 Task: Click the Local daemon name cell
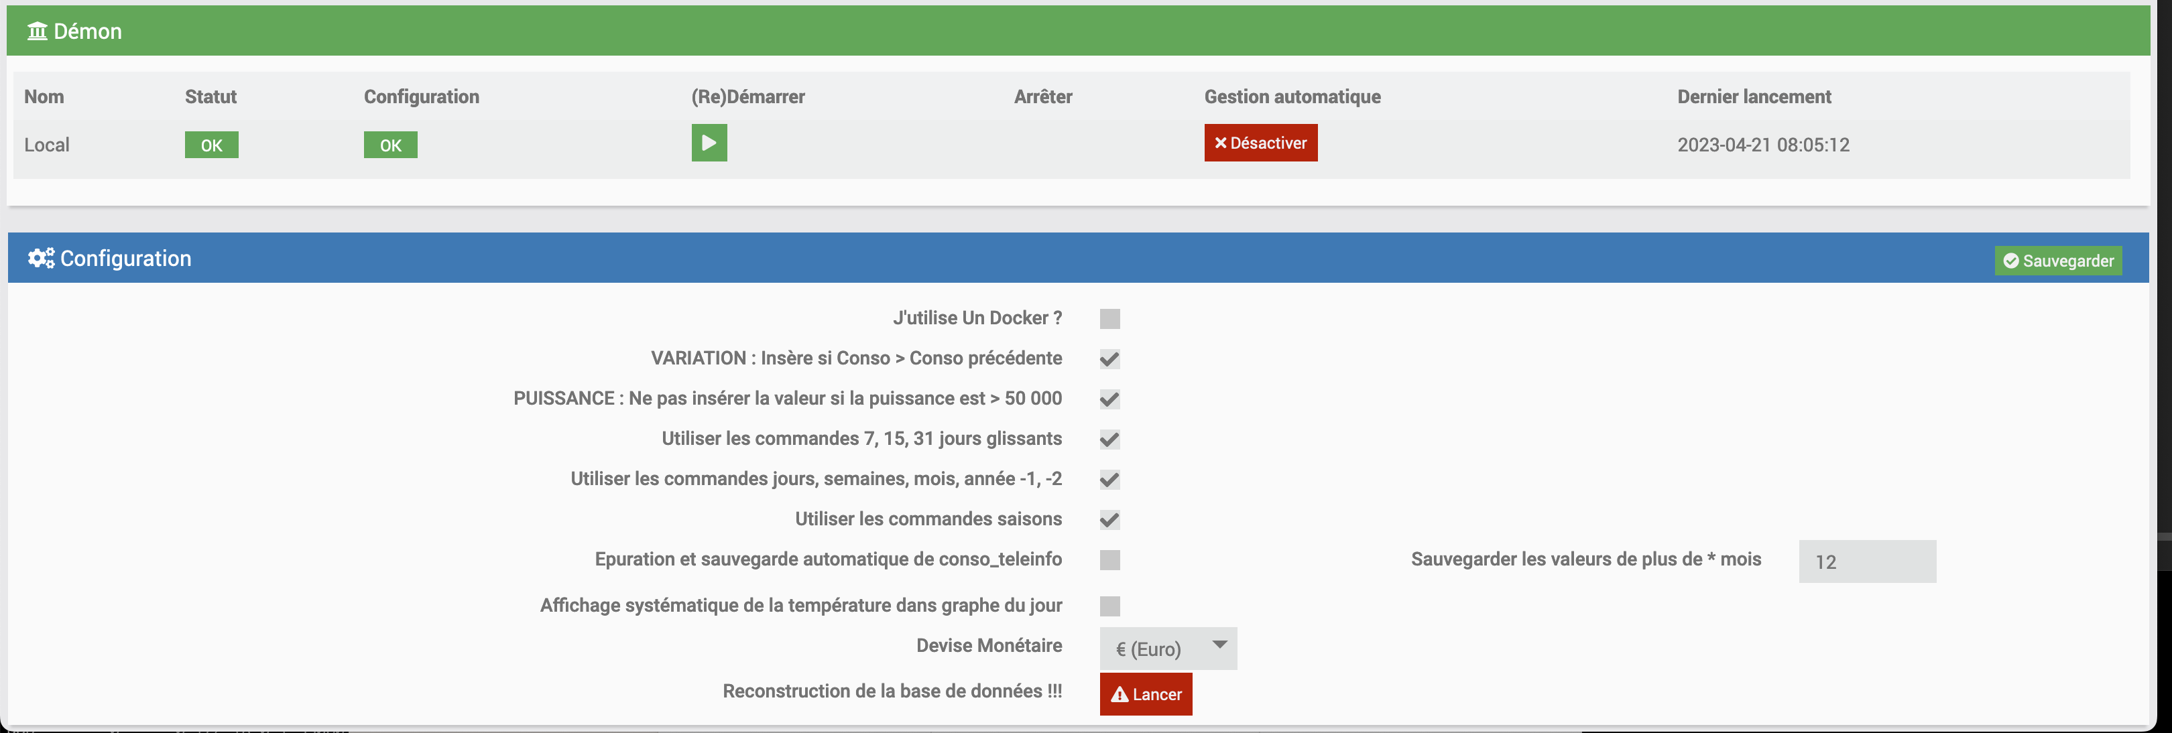(x=46, y=145)
